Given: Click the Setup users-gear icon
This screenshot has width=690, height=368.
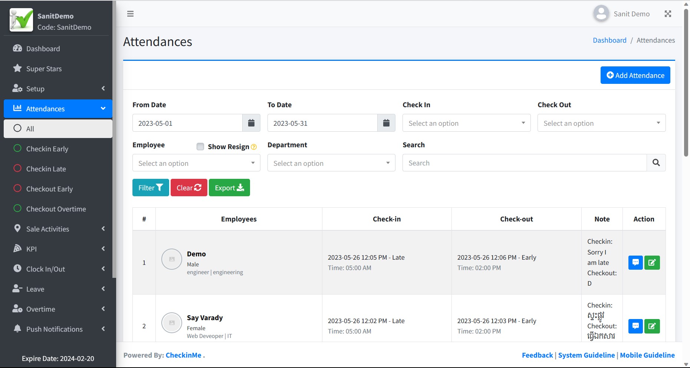Looking at the screenshot, I should pyautogui.click(x=17, y=88).
